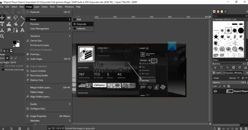Select the Rectangle Select tool
The width and height of the screenshot is (248, 130).
coord(9,18)
